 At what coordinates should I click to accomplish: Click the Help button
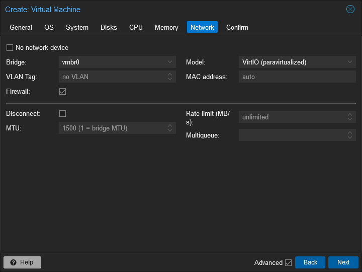click(x=22, y=262)
